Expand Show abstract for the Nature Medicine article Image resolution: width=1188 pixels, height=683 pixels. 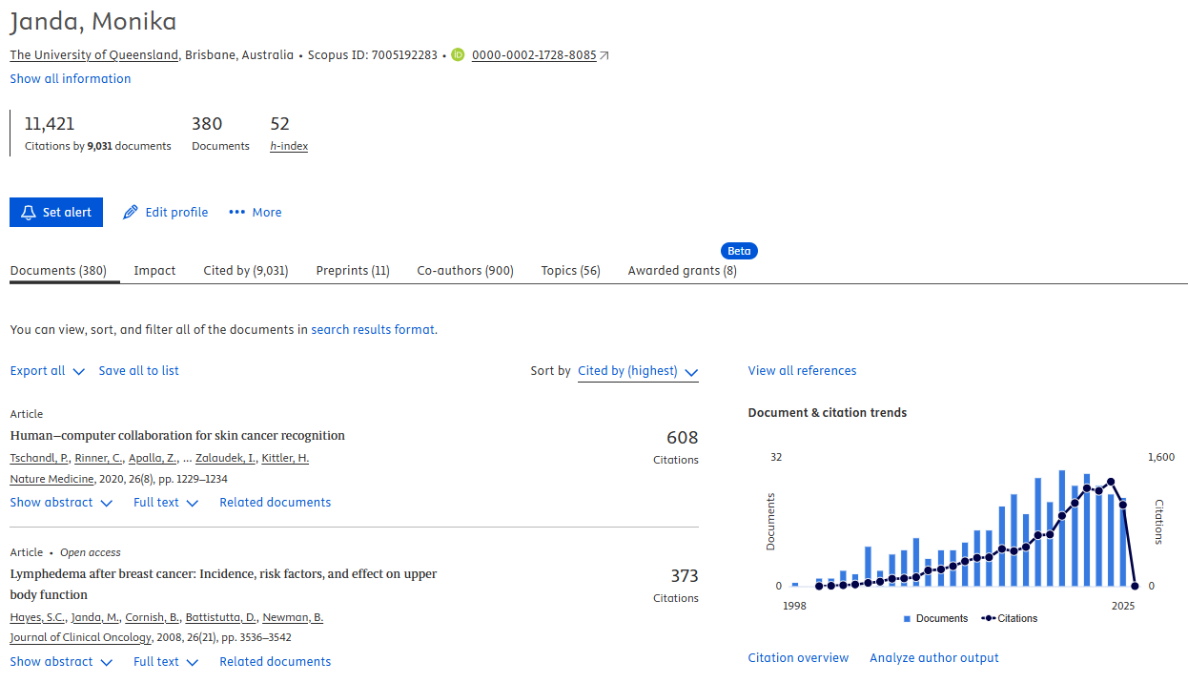(x=61, y=503)
